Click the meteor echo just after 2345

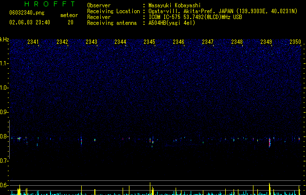(x=153, y=142)
